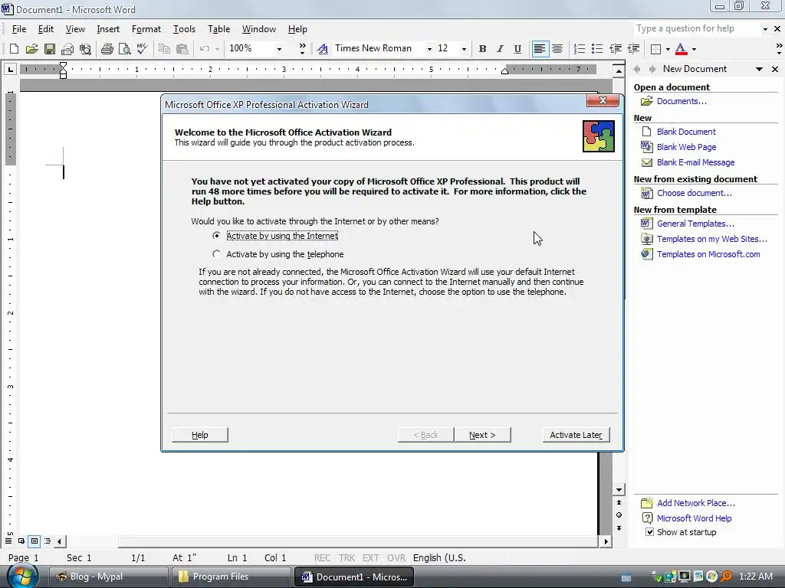Apply the red font color swatch

coord(681,48)
